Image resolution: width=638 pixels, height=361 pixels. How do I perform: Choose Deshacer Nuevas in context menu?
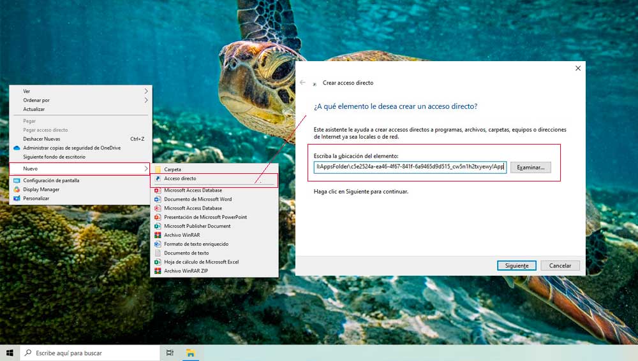(x=41, y=139)
